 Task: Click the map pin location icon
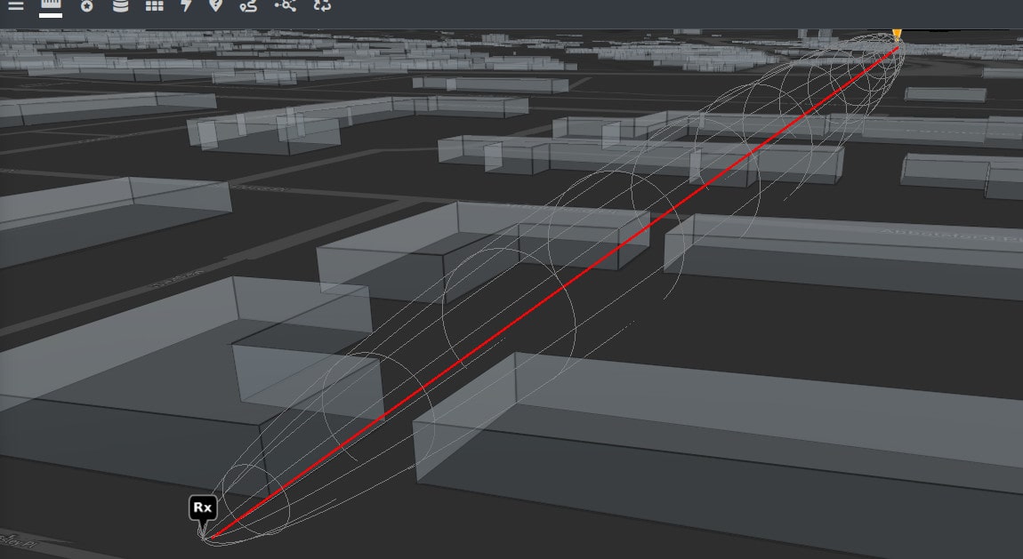point(216,7)
